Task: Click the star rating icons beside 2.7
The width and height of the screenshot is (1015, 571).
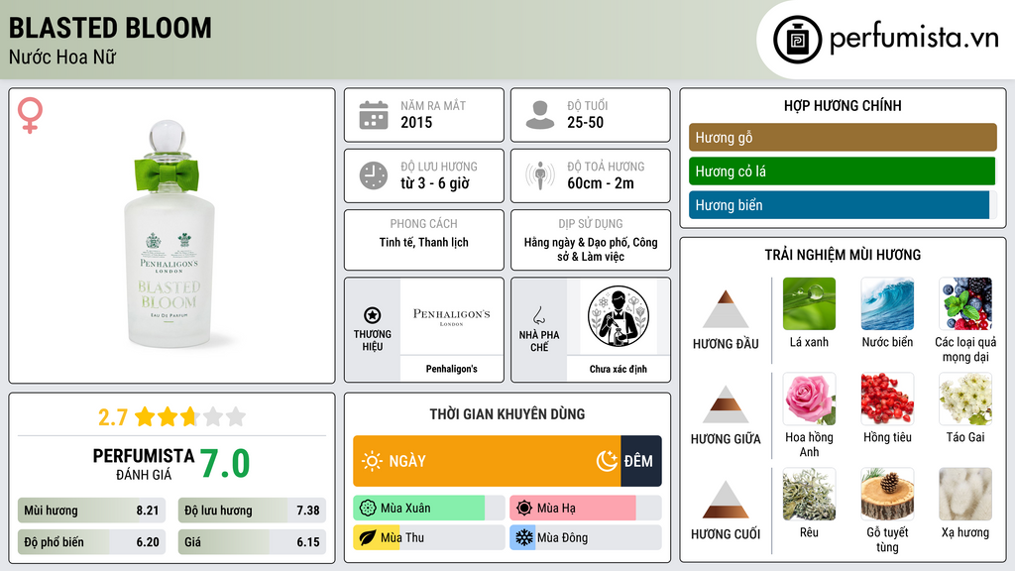Action: [x=190, y=416]
